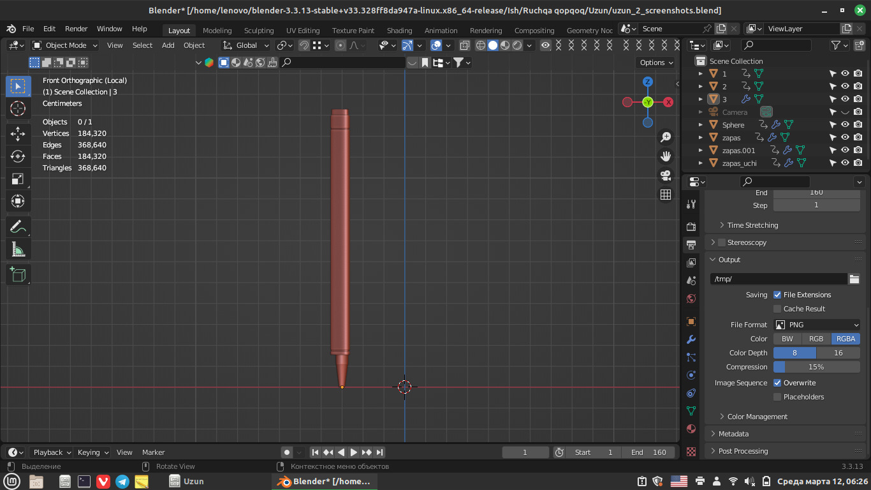The image size is (871, 490).
Task: Open Telegram from the taskbar
Action: [122, 482]
